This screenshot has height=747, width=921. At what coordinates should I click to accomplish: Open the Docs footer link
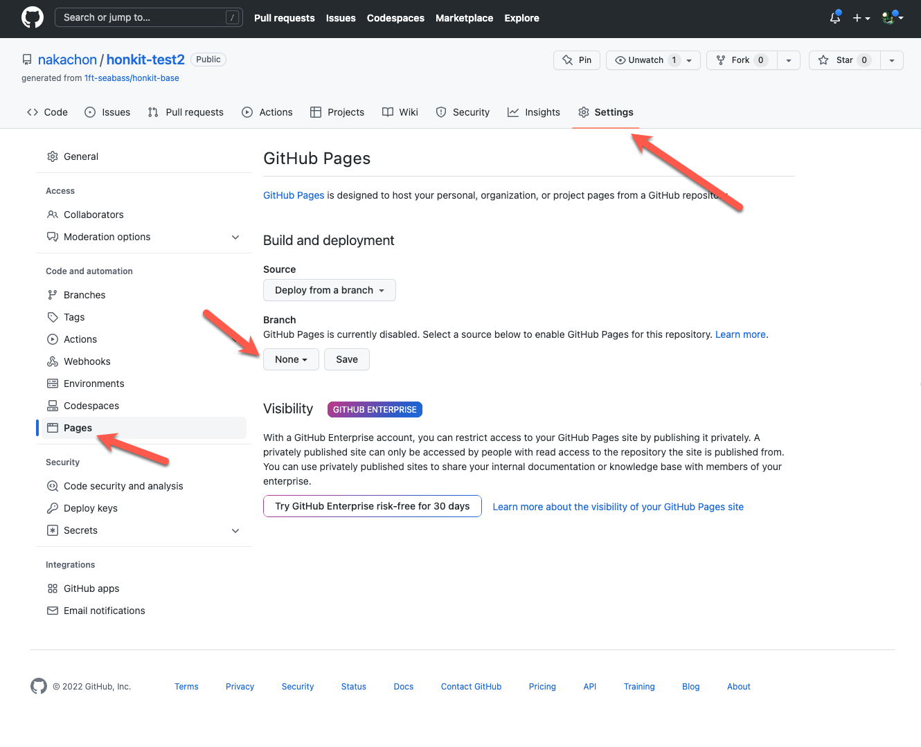(404, 687)
